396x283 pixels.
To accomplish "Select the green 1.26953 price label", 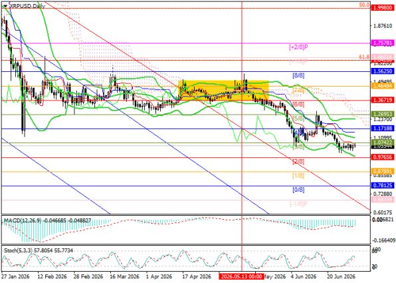I will click(x=383, y=115).
